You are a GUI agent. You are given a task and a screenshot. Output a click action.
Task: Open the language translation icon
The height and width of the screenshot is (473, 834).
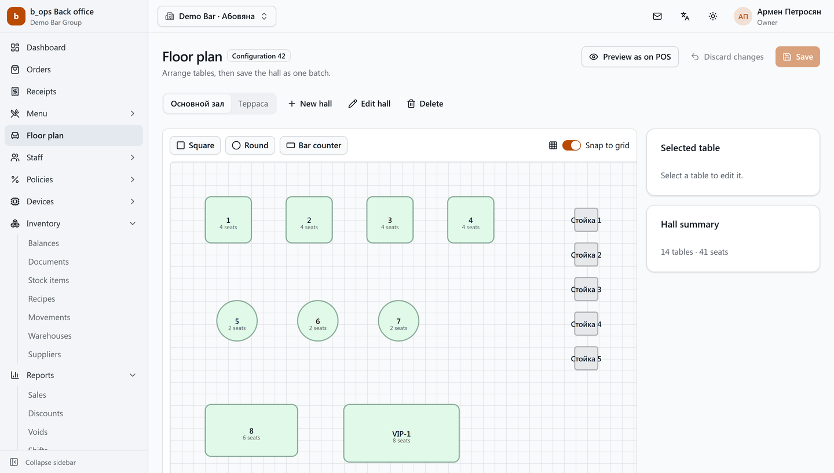click(685, 16)
